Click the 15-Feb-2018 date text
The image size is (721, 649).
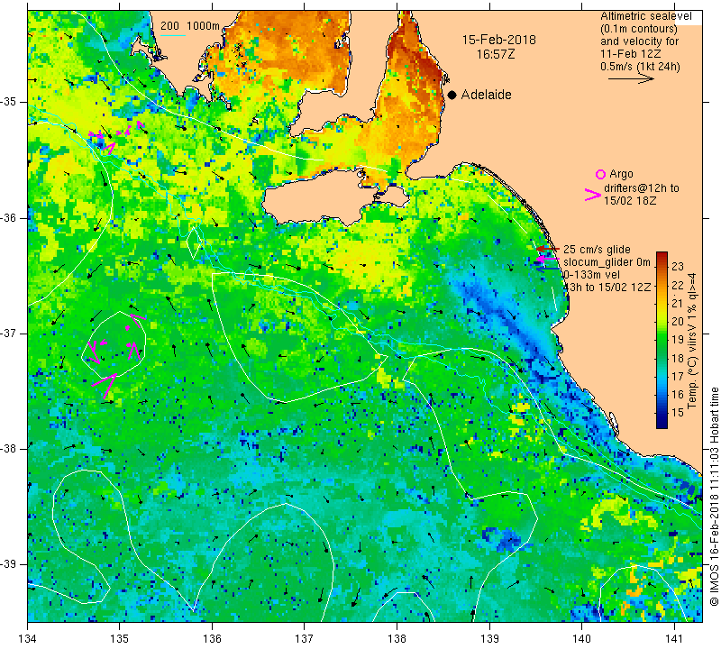point(499,40)
